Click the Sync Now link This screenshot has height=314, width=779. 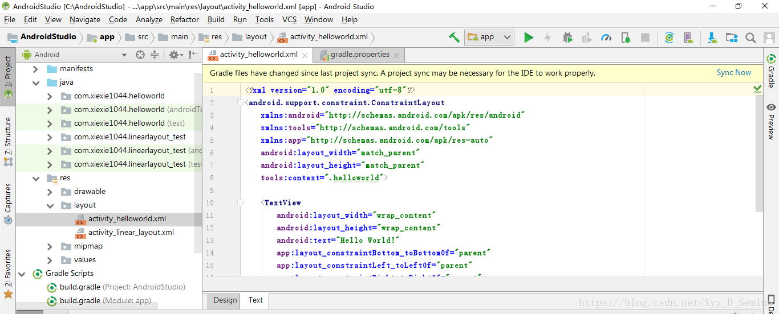pyautogui.click(x=734, y=73)
